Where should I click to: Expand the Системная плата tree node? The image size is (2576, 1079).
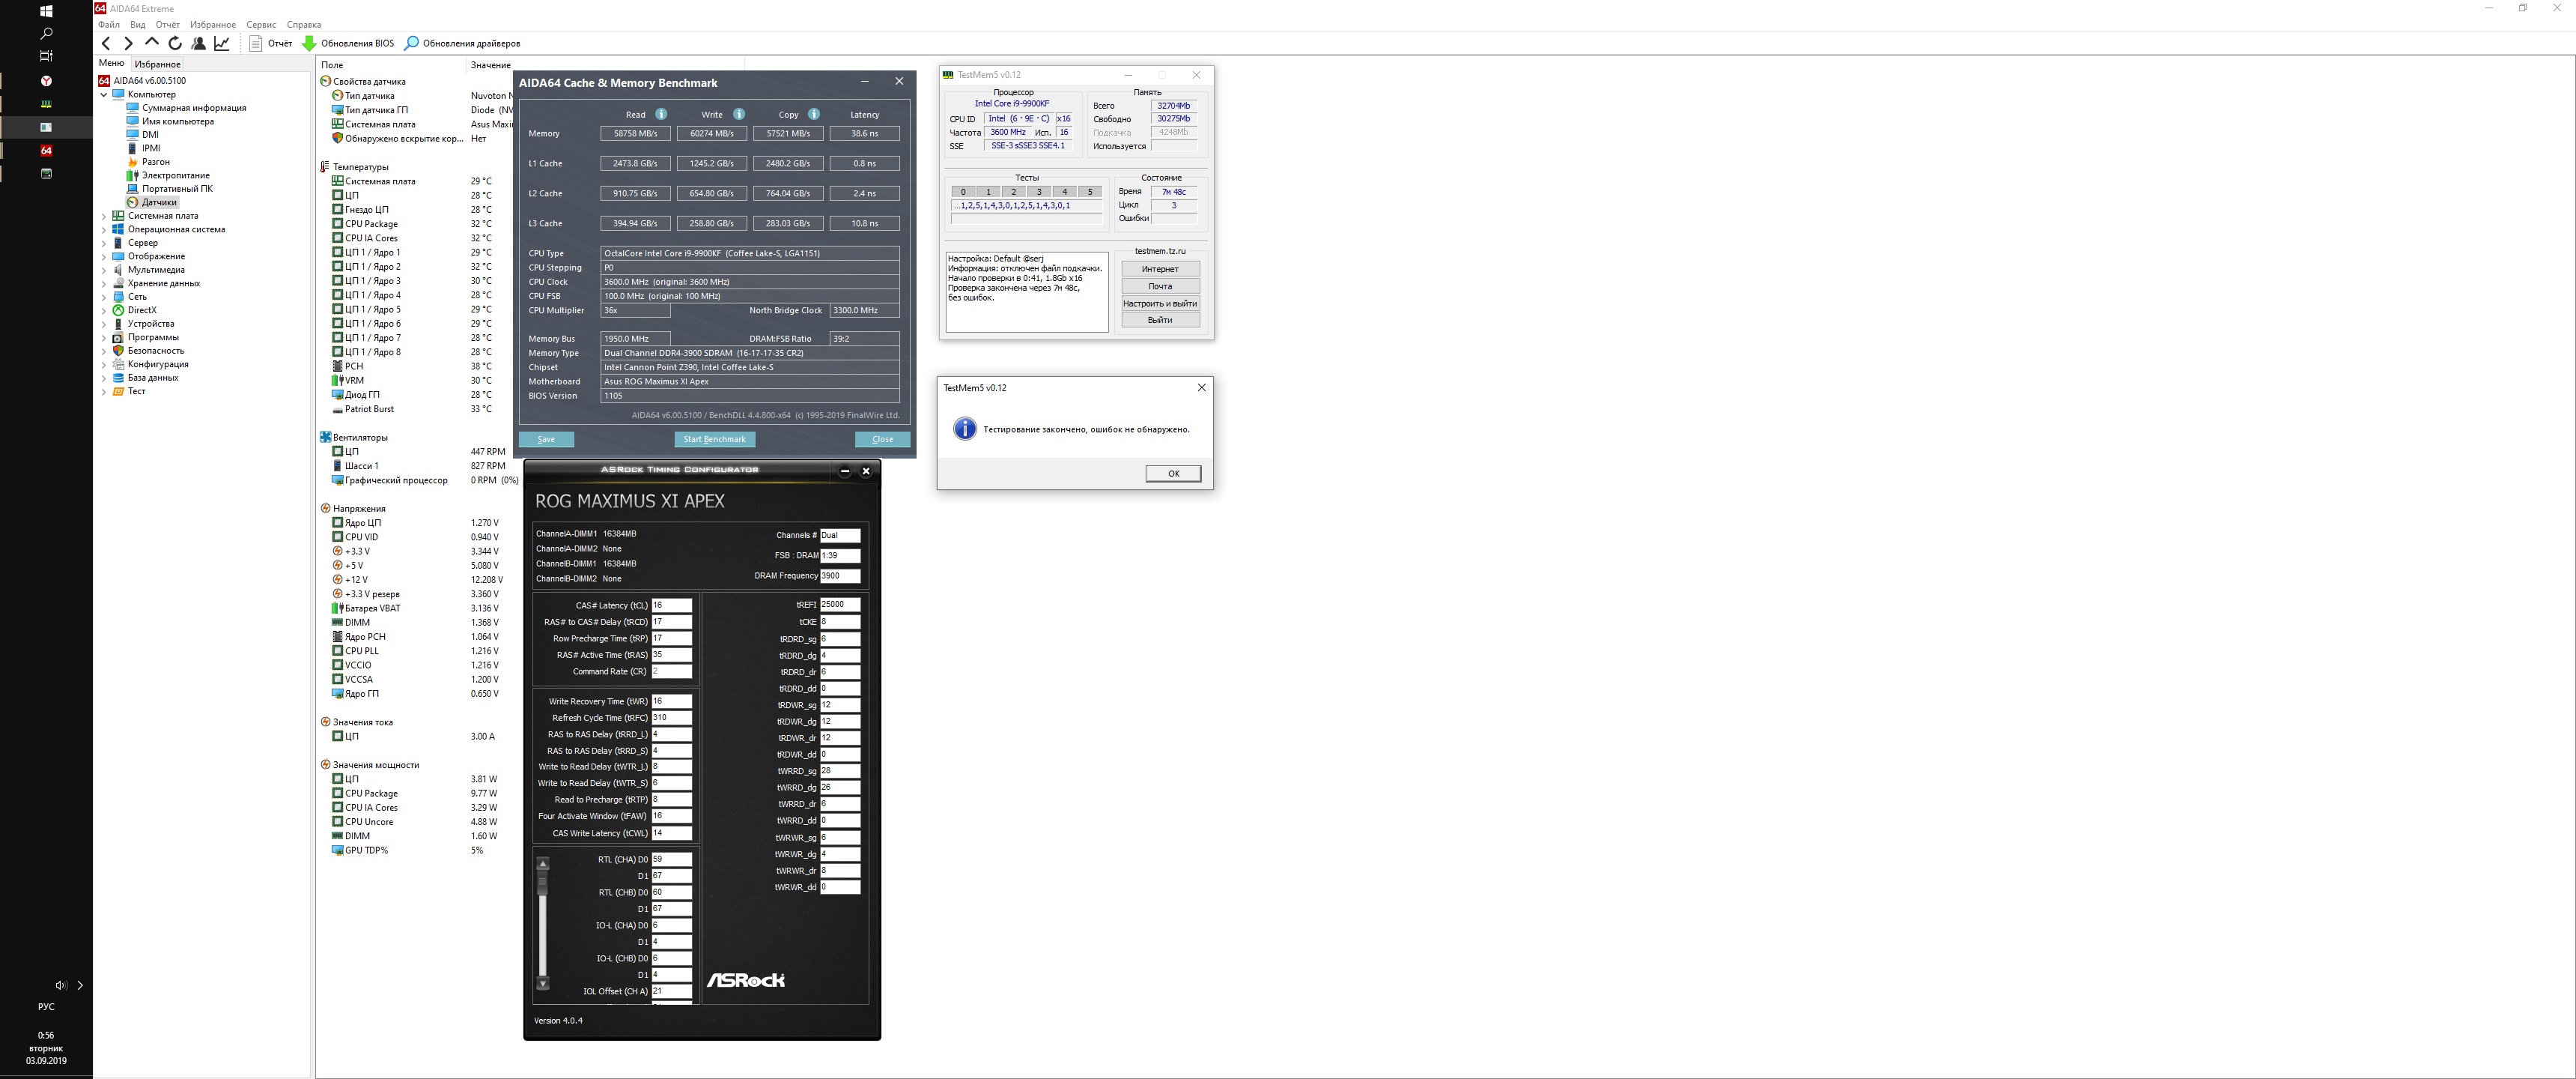(x=104, y=217)
